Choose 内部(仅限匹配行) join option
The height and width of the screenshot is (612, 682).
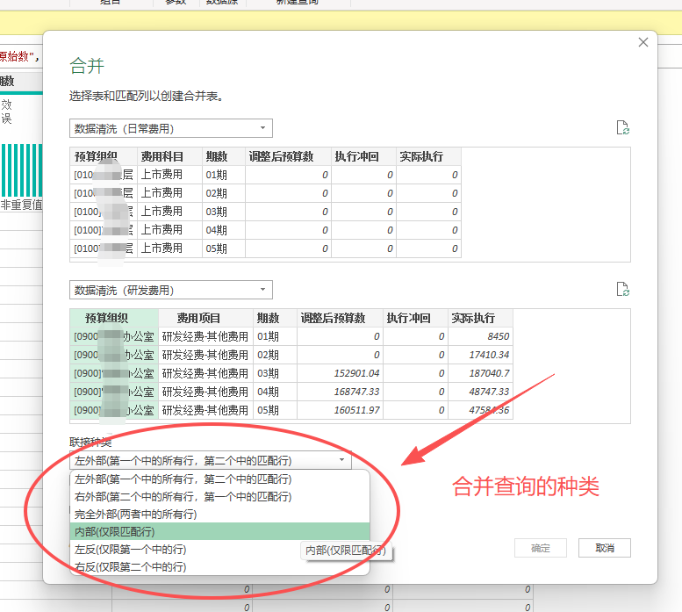pos(219,531)
